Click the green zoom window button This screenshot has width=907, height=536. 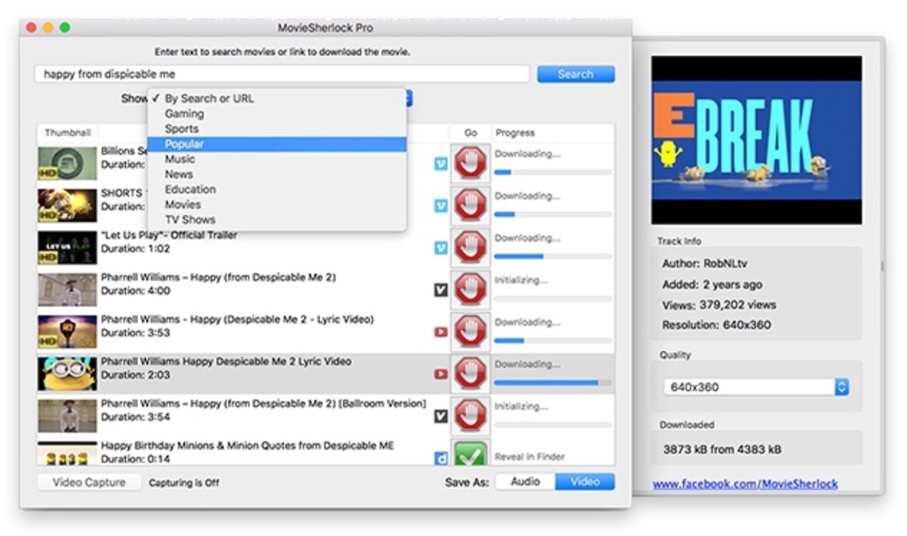[64, 27]
